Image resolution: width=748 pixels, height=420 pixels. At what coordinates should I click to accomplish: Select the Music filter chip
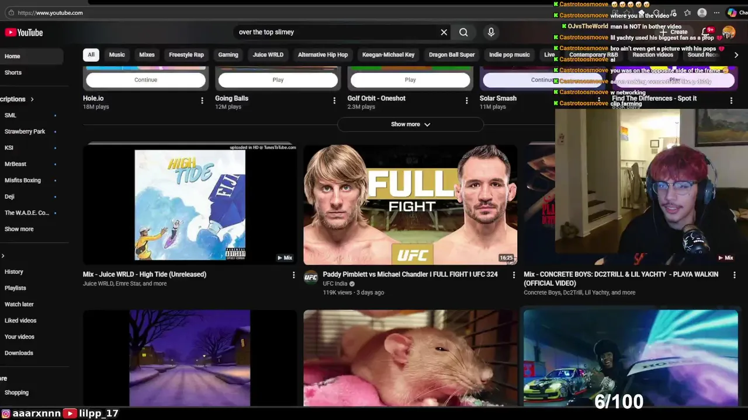tap(117, 55)
